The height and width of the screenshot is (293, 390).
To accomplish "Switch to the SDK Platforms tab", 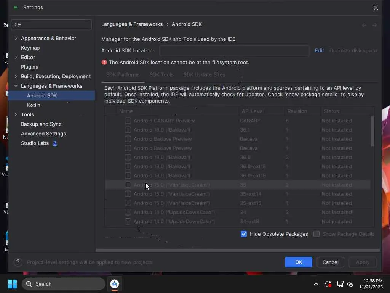I will click(123, 75).
